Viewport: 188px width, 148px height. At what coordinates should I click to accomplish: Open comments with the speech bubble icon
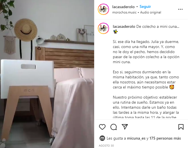point(114,127)
